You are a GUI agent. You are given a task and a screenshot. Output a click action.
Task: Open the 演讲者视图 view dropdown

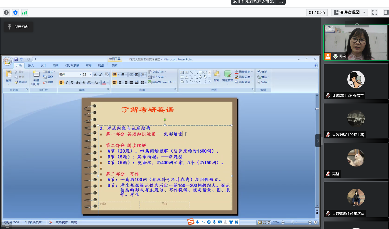(x=364, y=12)
